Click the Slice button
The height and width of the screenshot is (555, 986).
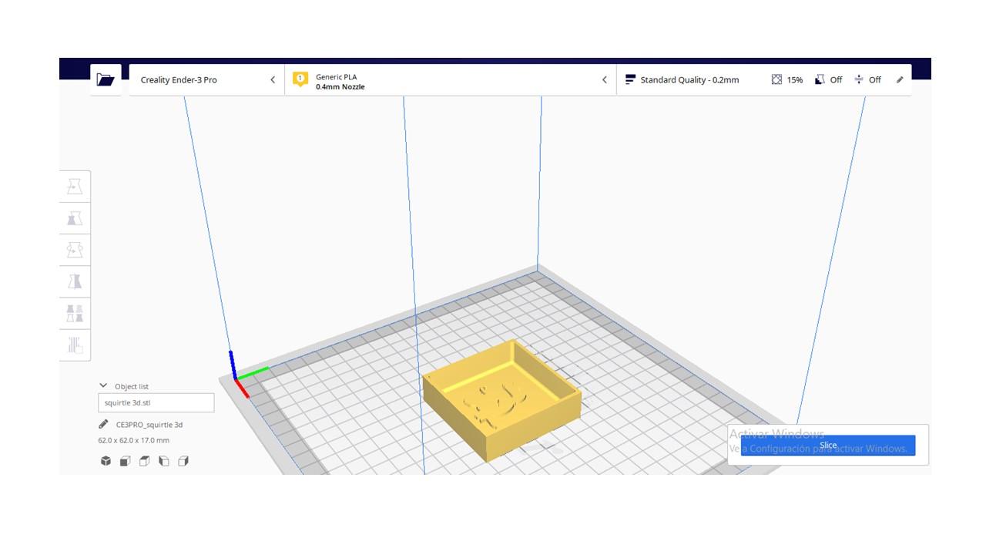[828, 446]
